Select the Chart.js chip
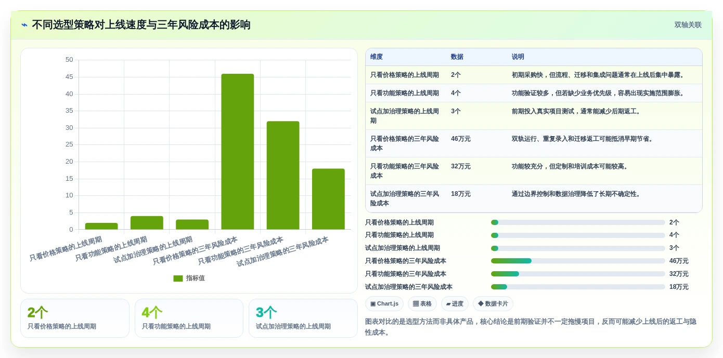Screen dimensions: 723x358 point(384,304)
